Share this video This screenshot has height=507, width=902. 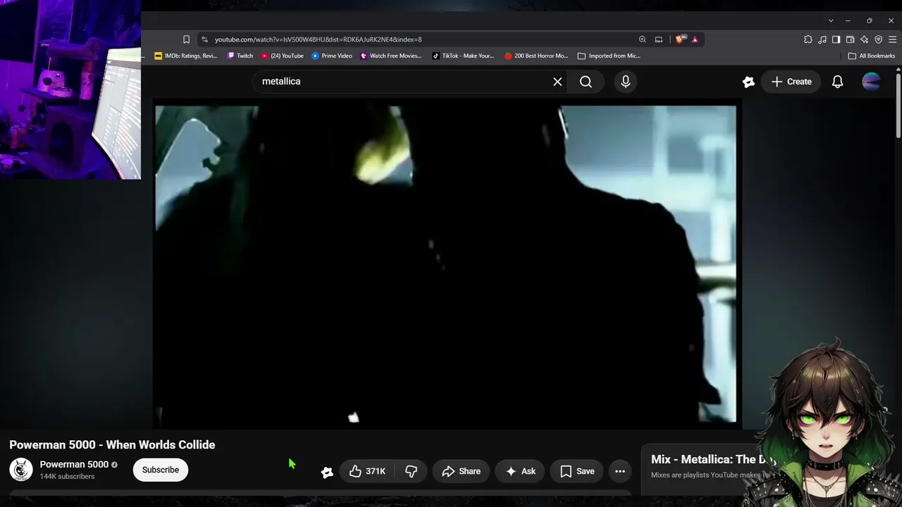pos(461,471)
